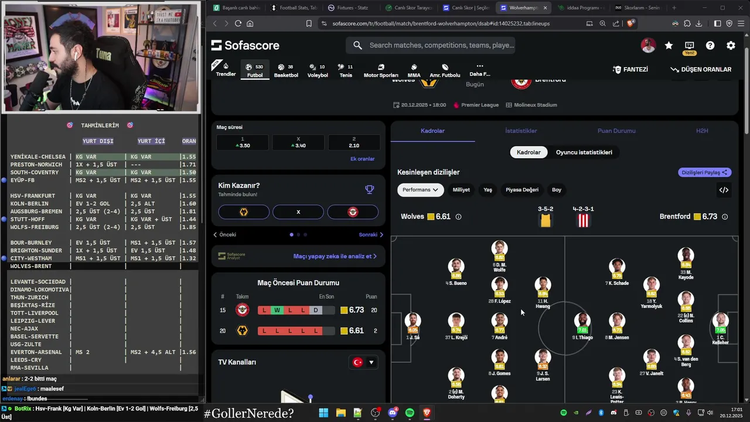
Task: Click the Sofascore search field
Action: click(431, 45)
